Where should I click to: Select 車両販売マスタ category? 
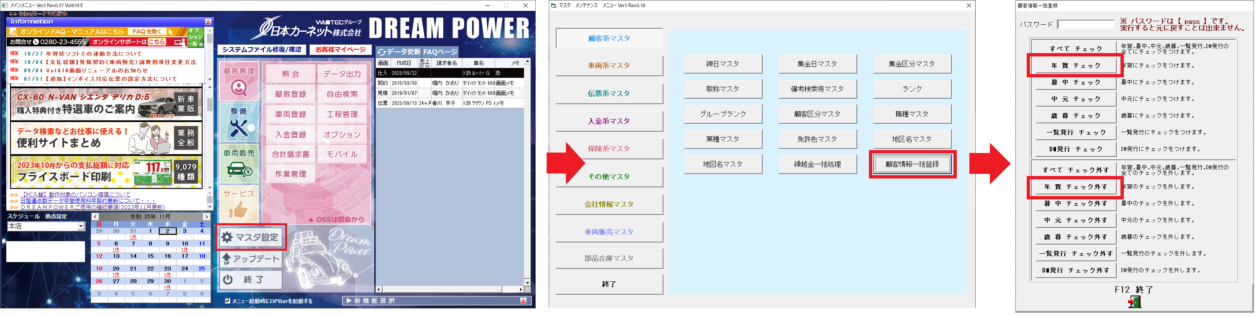(609, 232)
